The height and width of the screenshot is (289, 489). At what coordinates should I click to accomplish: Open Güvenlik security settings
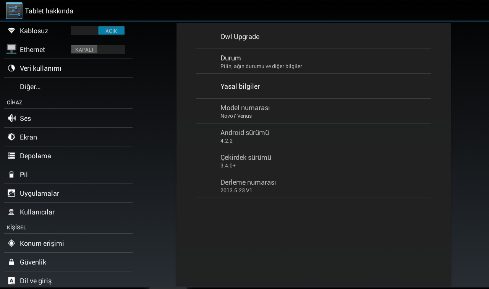click(x=68, y=262)
